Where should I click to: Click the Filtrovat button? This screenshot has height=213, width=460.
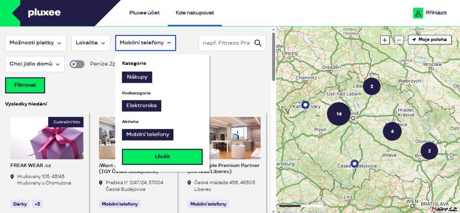(x=25, y=85)
